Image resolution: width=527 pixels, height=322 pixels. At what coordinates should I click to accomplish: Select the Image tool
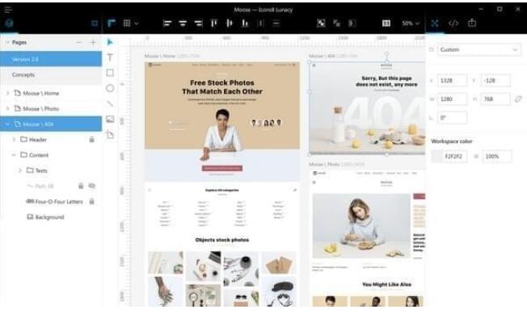coord(110,119)
